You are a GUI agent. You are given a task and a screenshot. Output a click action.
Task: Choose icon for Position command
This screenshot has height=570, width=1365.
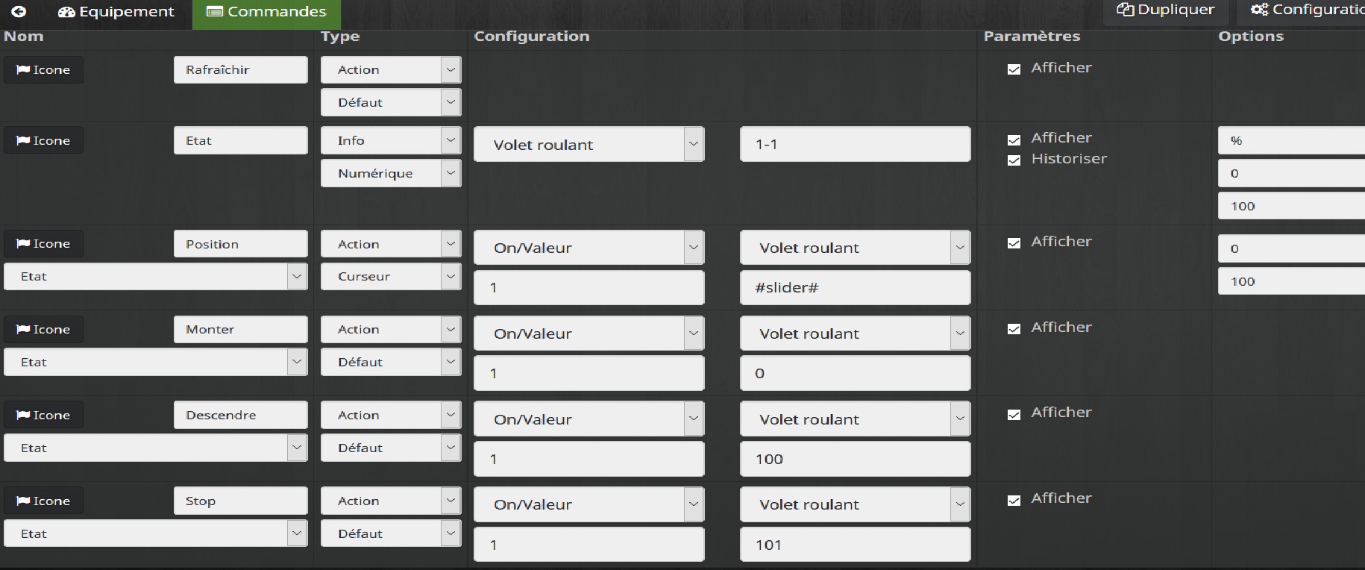tap(43, 243)
